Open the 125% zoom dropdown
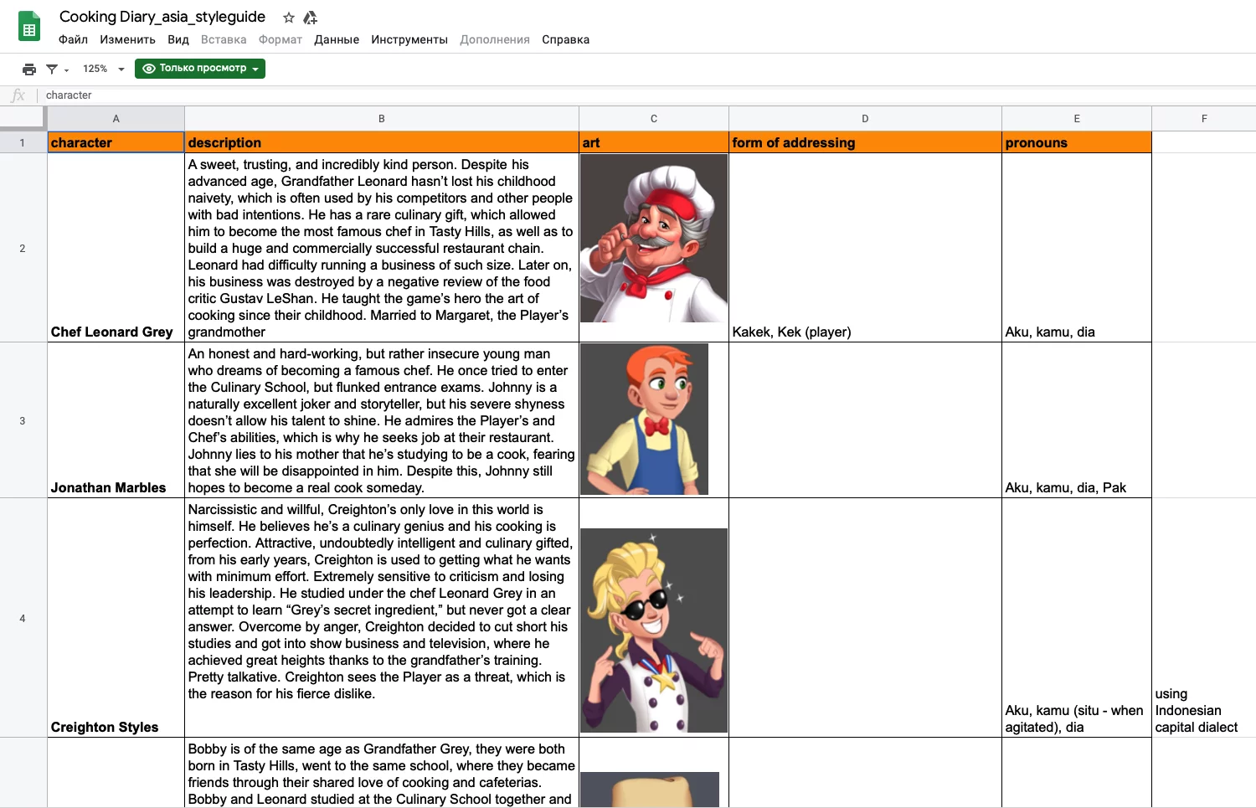Screen dimensions: 1256x808 tap(104, 69)
